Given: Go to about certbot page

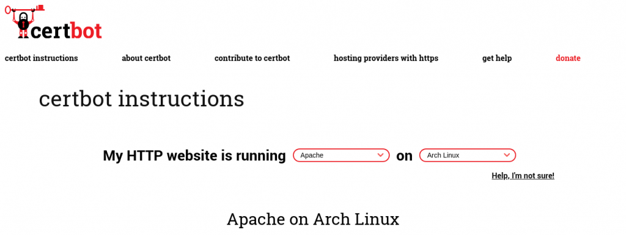Looking at the screenshot, I should (x=146, y=58).
